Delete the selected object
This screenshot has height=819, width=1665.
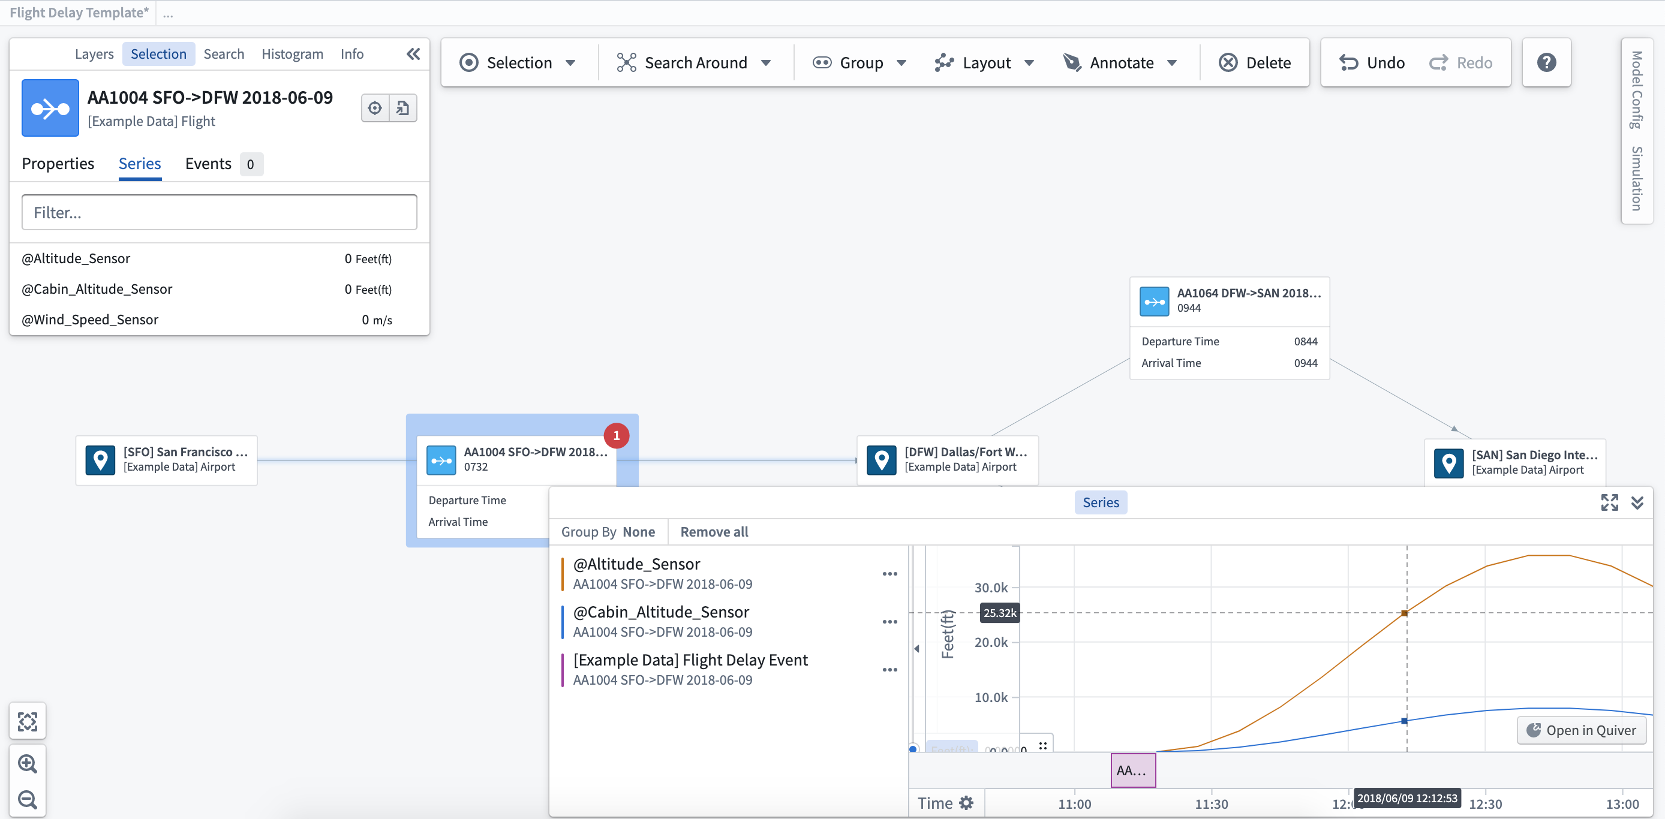(x=1255, y=62)
